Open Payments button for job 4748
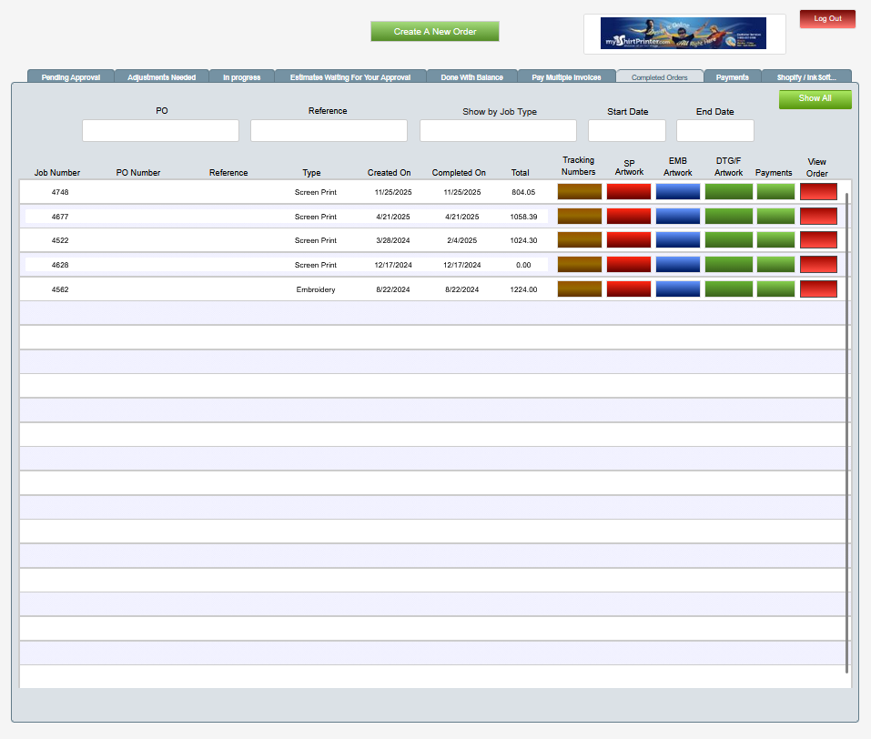This screenshot has width=871, height=739. point(775,192)
